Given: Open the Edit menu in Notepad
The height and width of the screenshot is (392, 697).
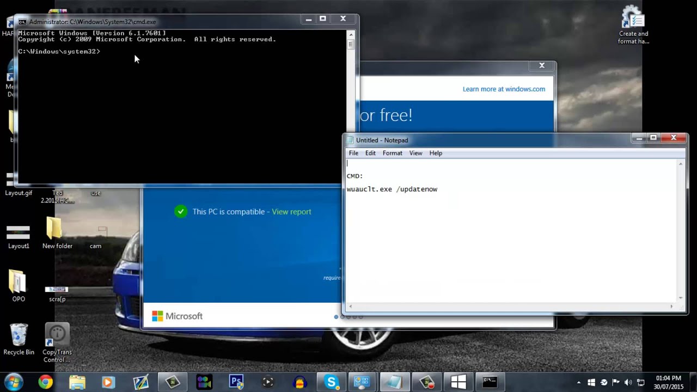Looking at the screenshot, I should pos(370,153).
